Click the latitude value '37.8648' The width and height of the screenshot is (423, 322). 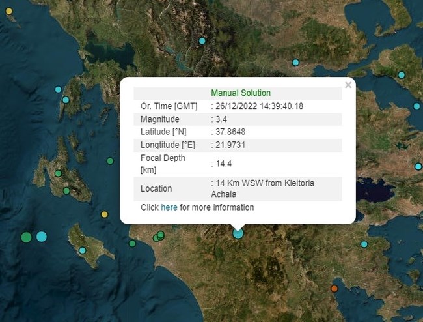pyautogui.click(x=230, y=132)
